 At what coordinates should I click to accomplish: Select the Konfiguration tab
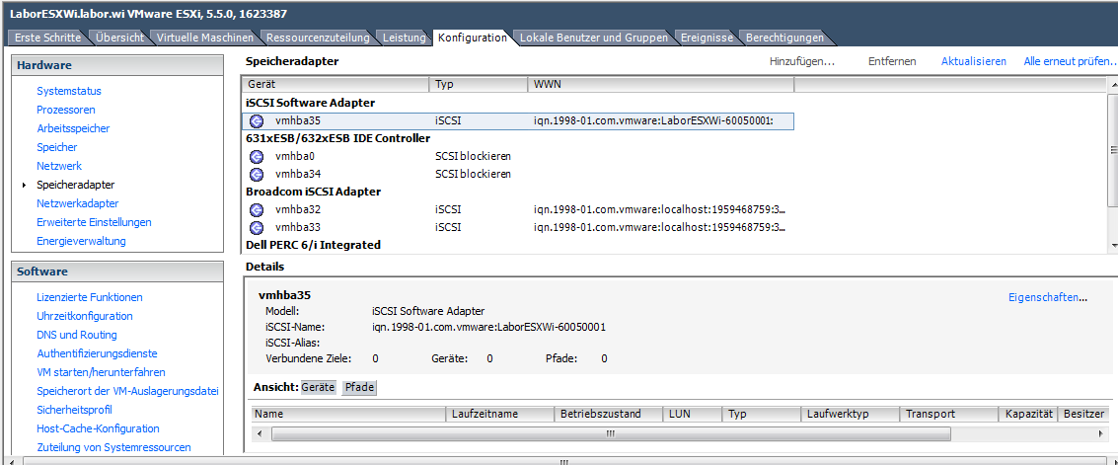coord(472,38)
